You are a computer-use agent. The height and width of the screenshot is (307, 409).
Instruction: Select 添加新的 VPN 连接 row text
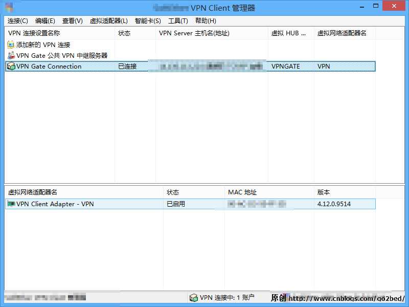pos(43,45)
